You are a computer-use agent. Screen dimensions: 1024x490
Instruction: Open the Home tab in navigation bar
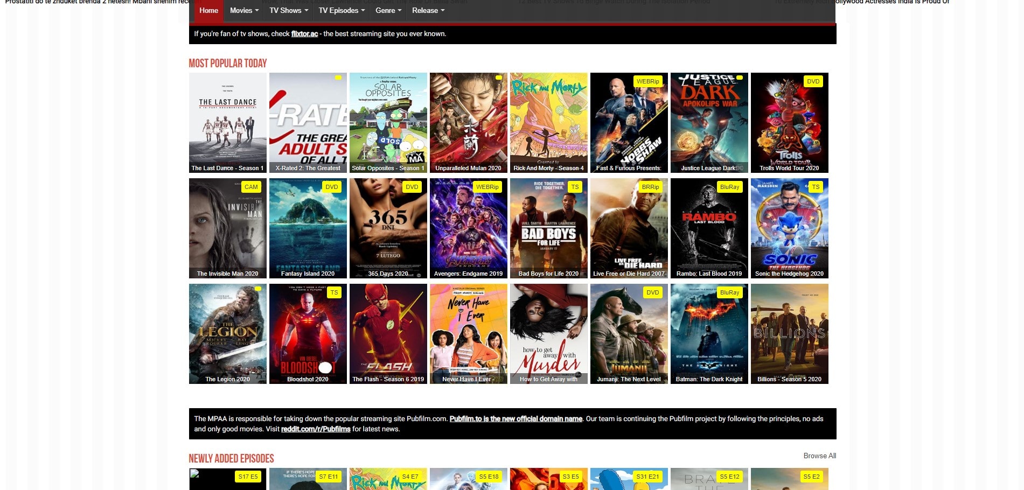click(208, 10)
